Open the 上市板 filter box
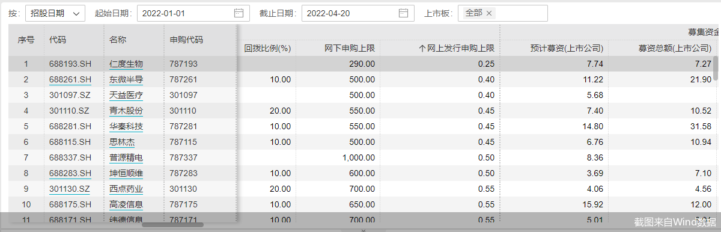Image resolution: width=721 pixels, height=232 pixels. tap(502, 13)
